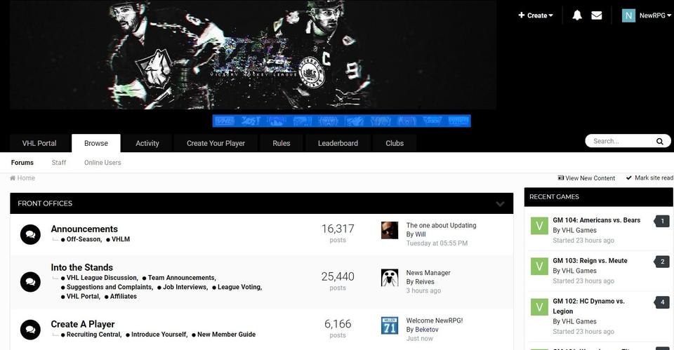Open GM 104: Americans vs. Bears
Viewport: 674px width, 350px height.
pyautogui.click(x=596, y=220)
